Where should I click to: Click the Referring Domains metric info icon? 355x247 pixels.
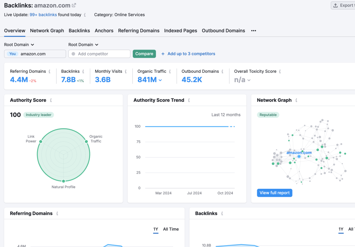point(51,71)
